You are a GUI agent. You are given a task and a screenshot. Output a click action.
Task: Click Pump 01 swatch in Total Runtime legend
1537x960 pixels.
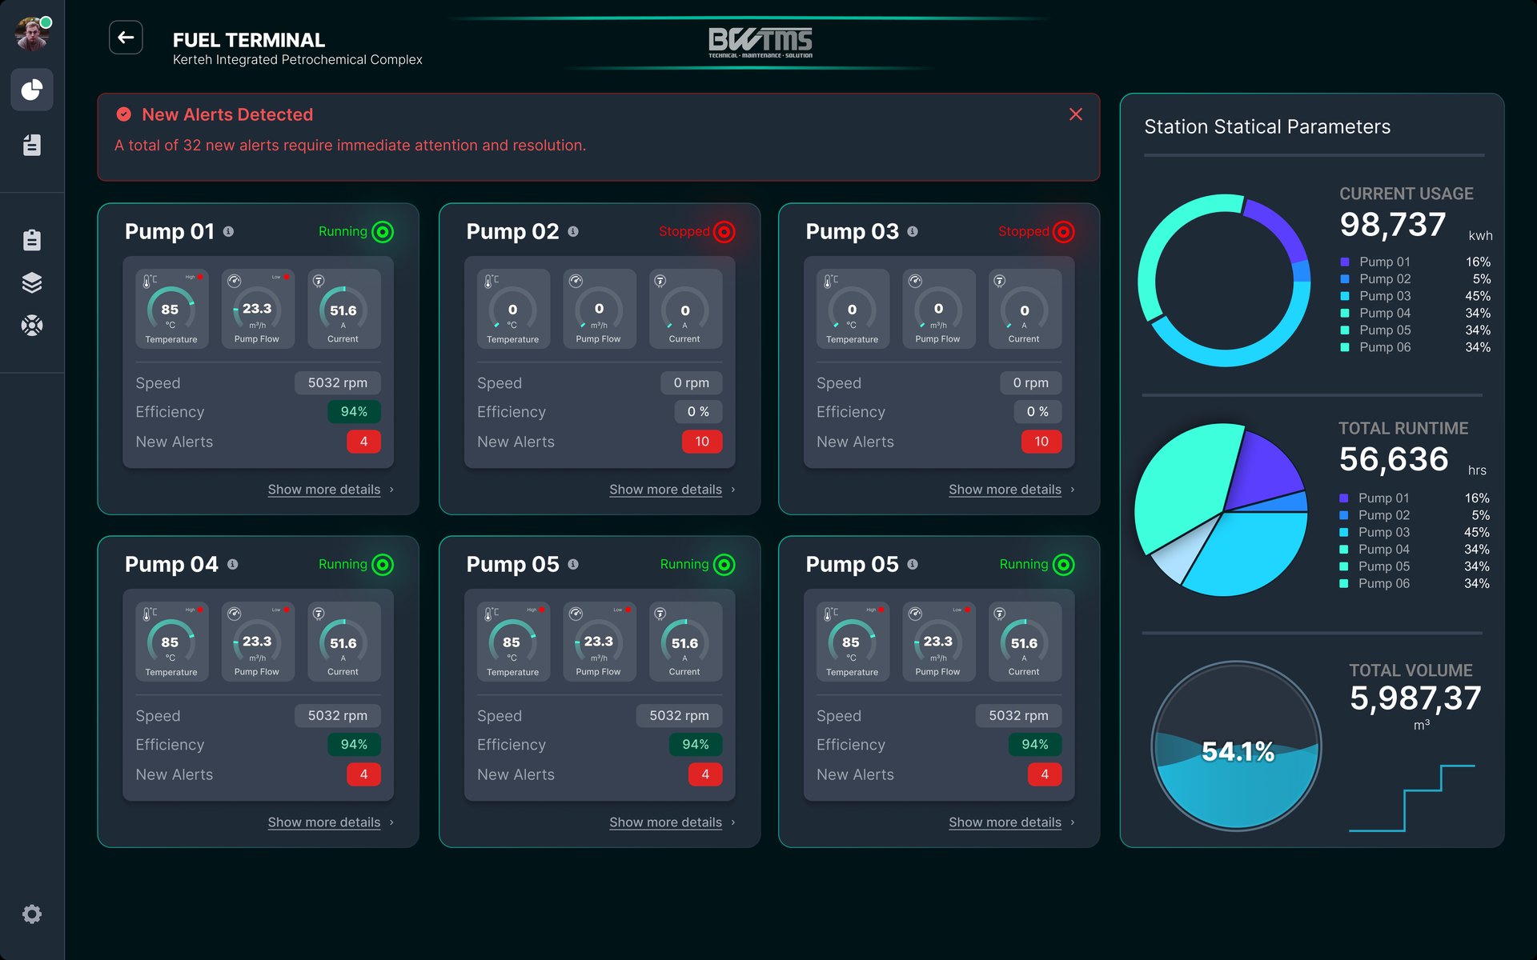[1344, 498]
